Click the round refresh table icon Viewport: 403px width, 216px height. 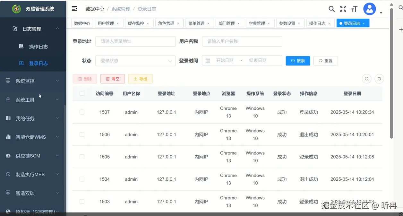pos(379,79)
